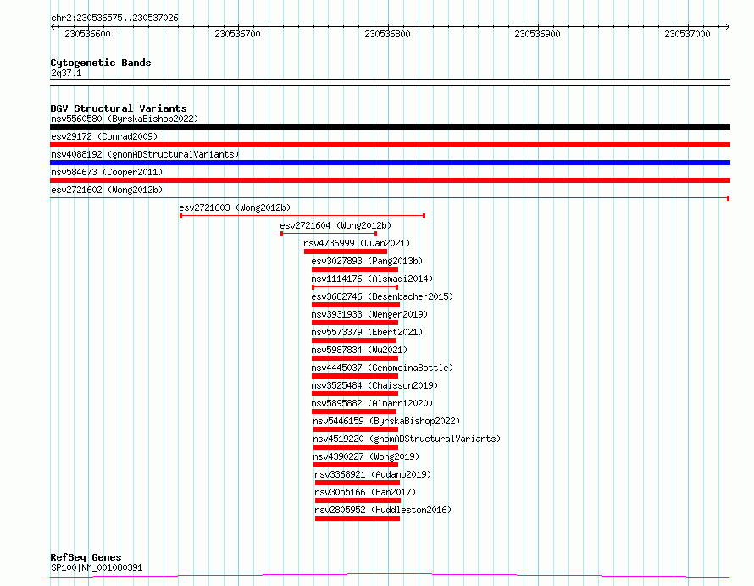Open esv3682746 (Besenbacher2015) variant label
This screenshot has height=586, width=754.
pos(382,296)
